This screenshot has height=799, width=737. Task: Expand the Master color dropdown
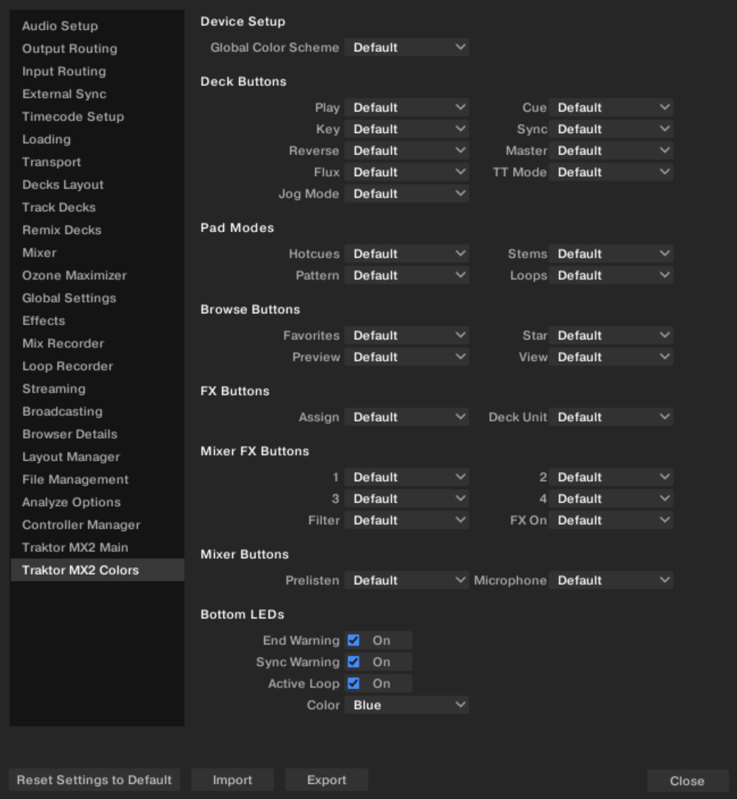611,151
